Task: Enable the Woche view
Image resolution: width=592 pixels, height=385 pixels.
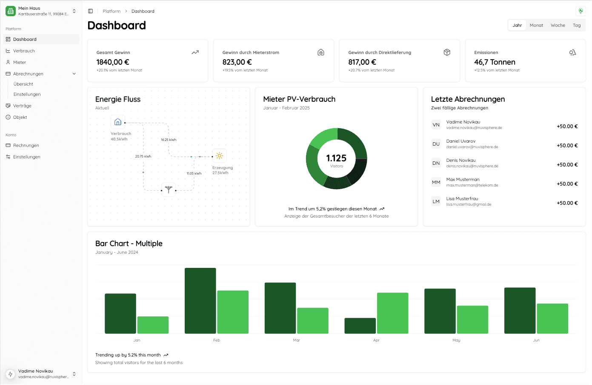Action: [x=558, y=25]
